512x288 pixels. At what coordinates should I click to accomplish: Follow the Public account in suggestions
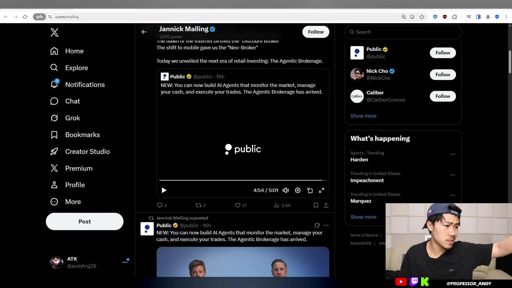point(443,53)
